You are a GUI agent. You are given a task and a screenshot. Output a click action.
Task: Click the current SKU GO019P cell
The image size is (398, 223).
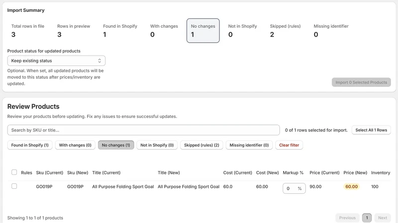44,187
